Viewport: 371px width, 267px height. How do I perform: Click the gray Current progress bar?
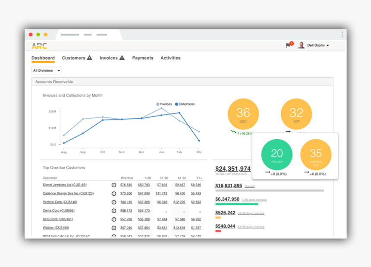point(270,190)
